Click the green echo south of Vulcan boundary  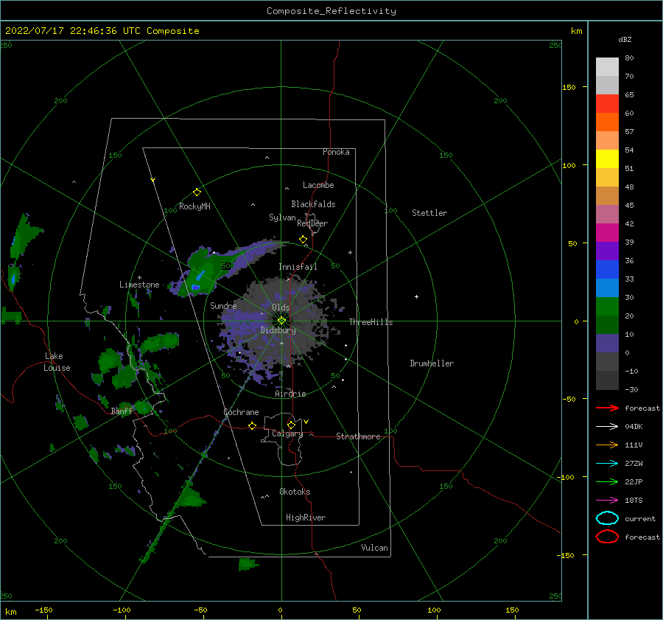(248, 565)
